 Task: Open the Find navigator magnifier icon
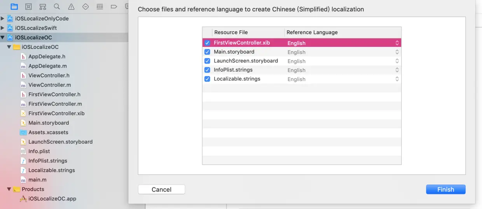tap(57, 7)
